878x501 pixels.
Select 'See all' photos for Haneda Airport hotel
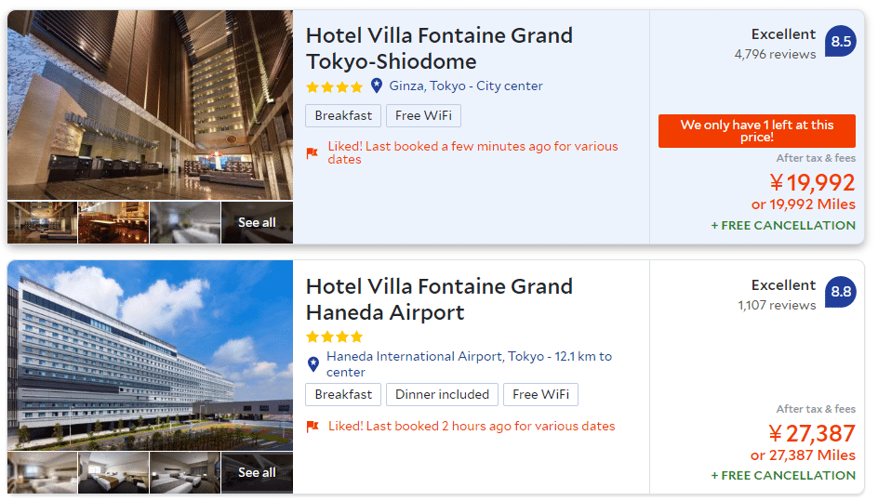click(257, 473)
